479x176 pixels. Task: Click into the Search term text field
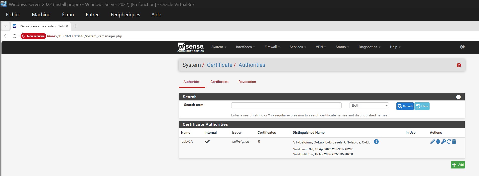286,106
